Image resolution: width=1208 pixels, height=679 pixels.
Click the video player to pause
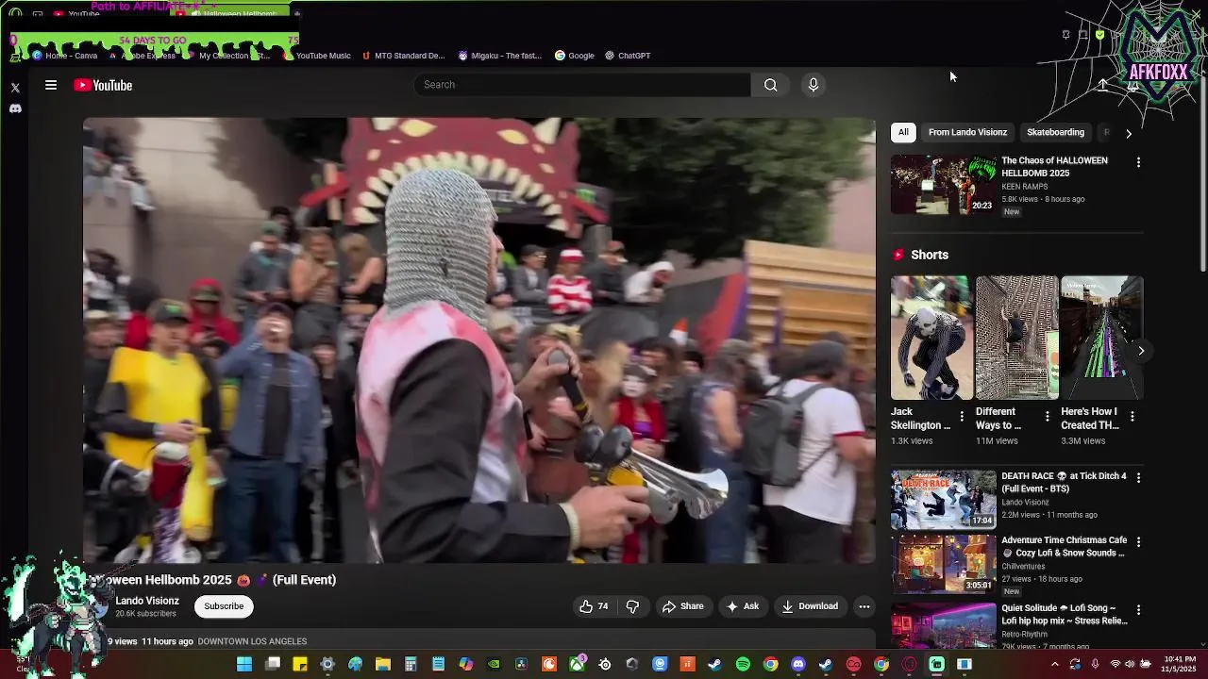(x=479, y=340)
